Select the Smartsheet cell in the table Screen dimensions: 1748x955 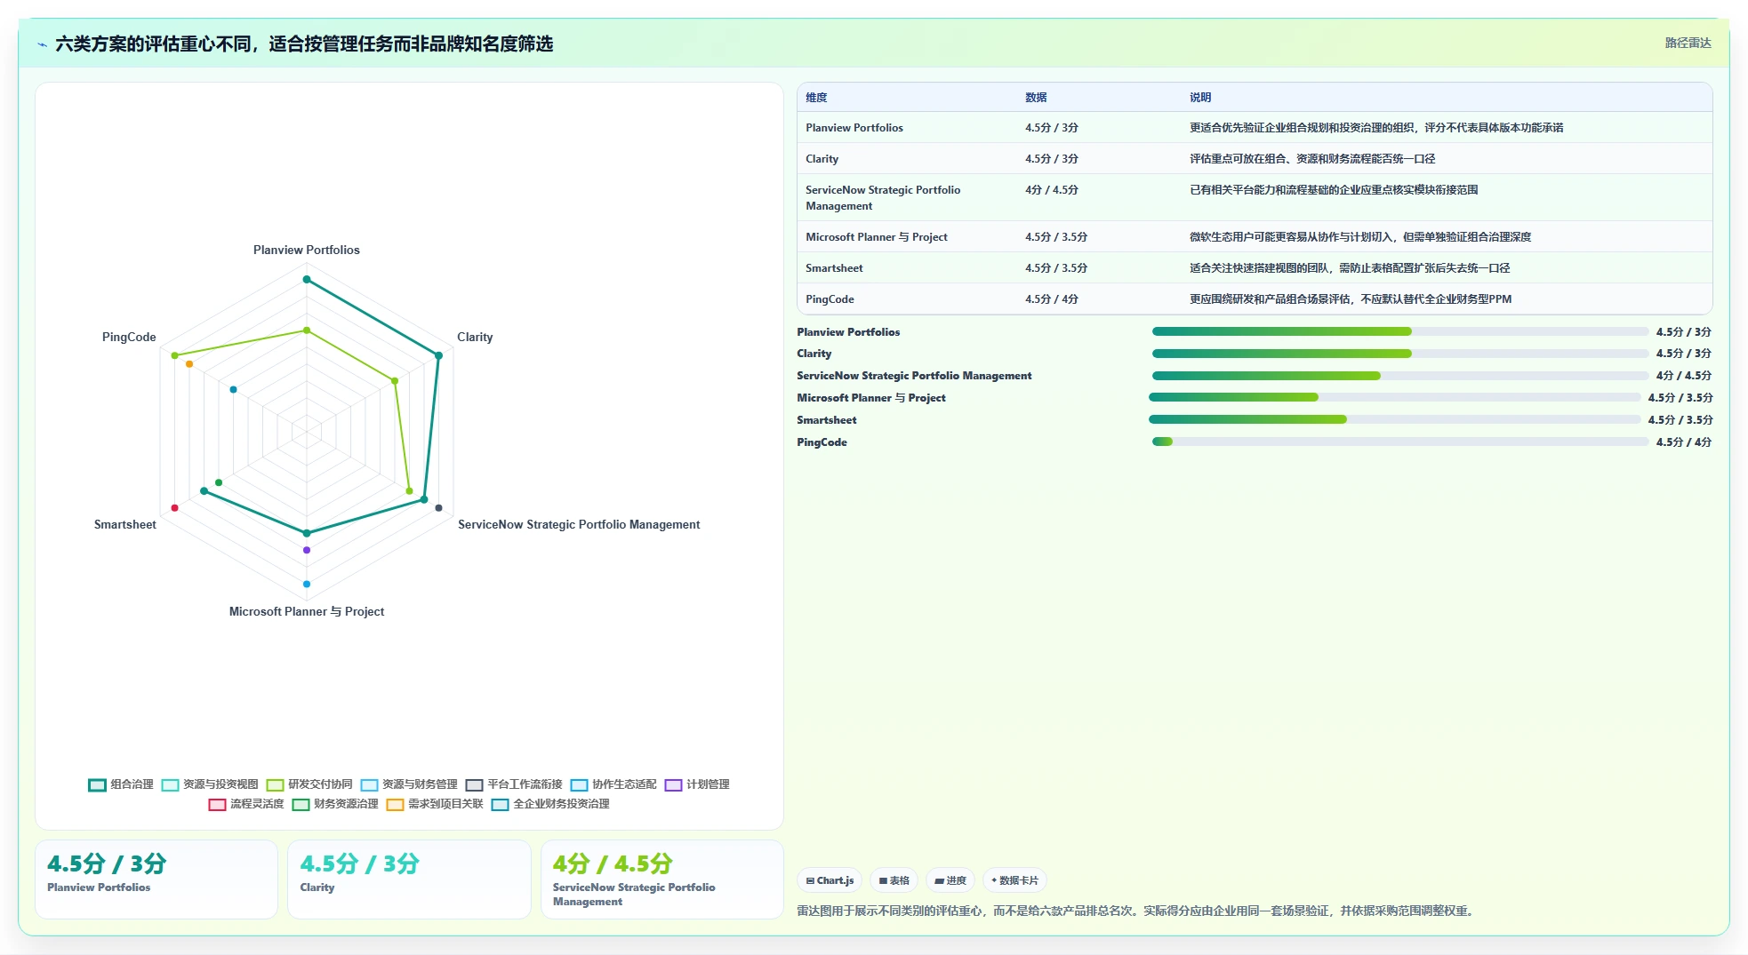834,268
